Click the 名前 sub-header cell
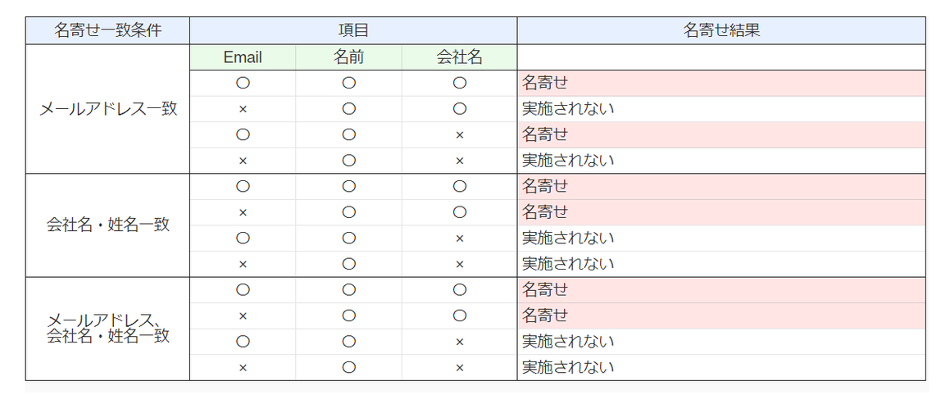 click(348, 57)
